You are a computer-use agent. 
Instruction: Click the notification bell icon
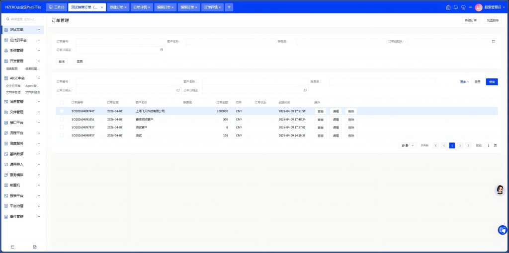coord(456,7)
